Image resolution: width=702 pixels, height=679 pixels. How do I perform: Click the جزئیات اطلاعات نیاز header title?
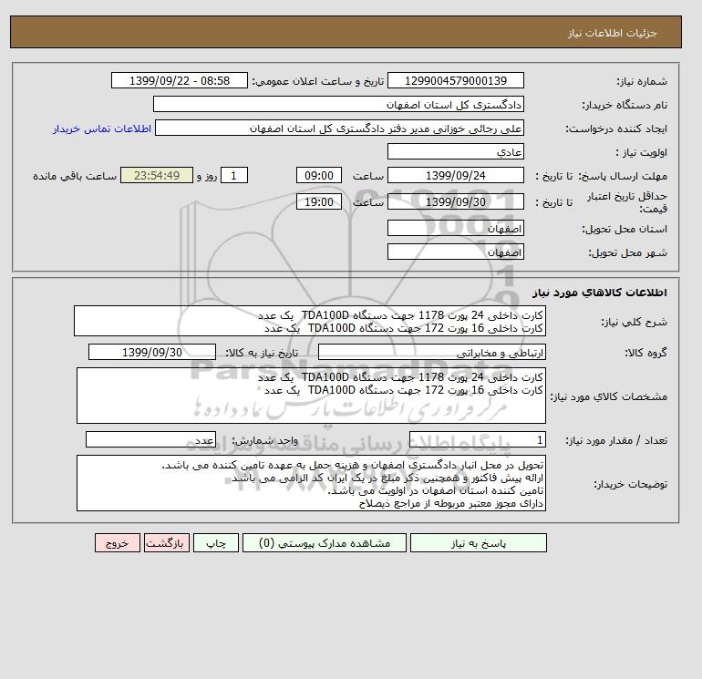612,33
